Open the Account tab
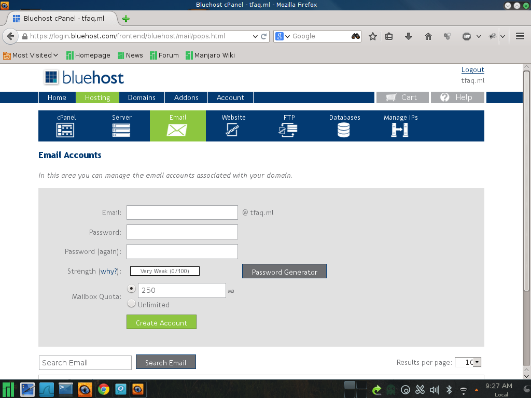The height and width of the screenshot is (398, 531). point(230,97)
